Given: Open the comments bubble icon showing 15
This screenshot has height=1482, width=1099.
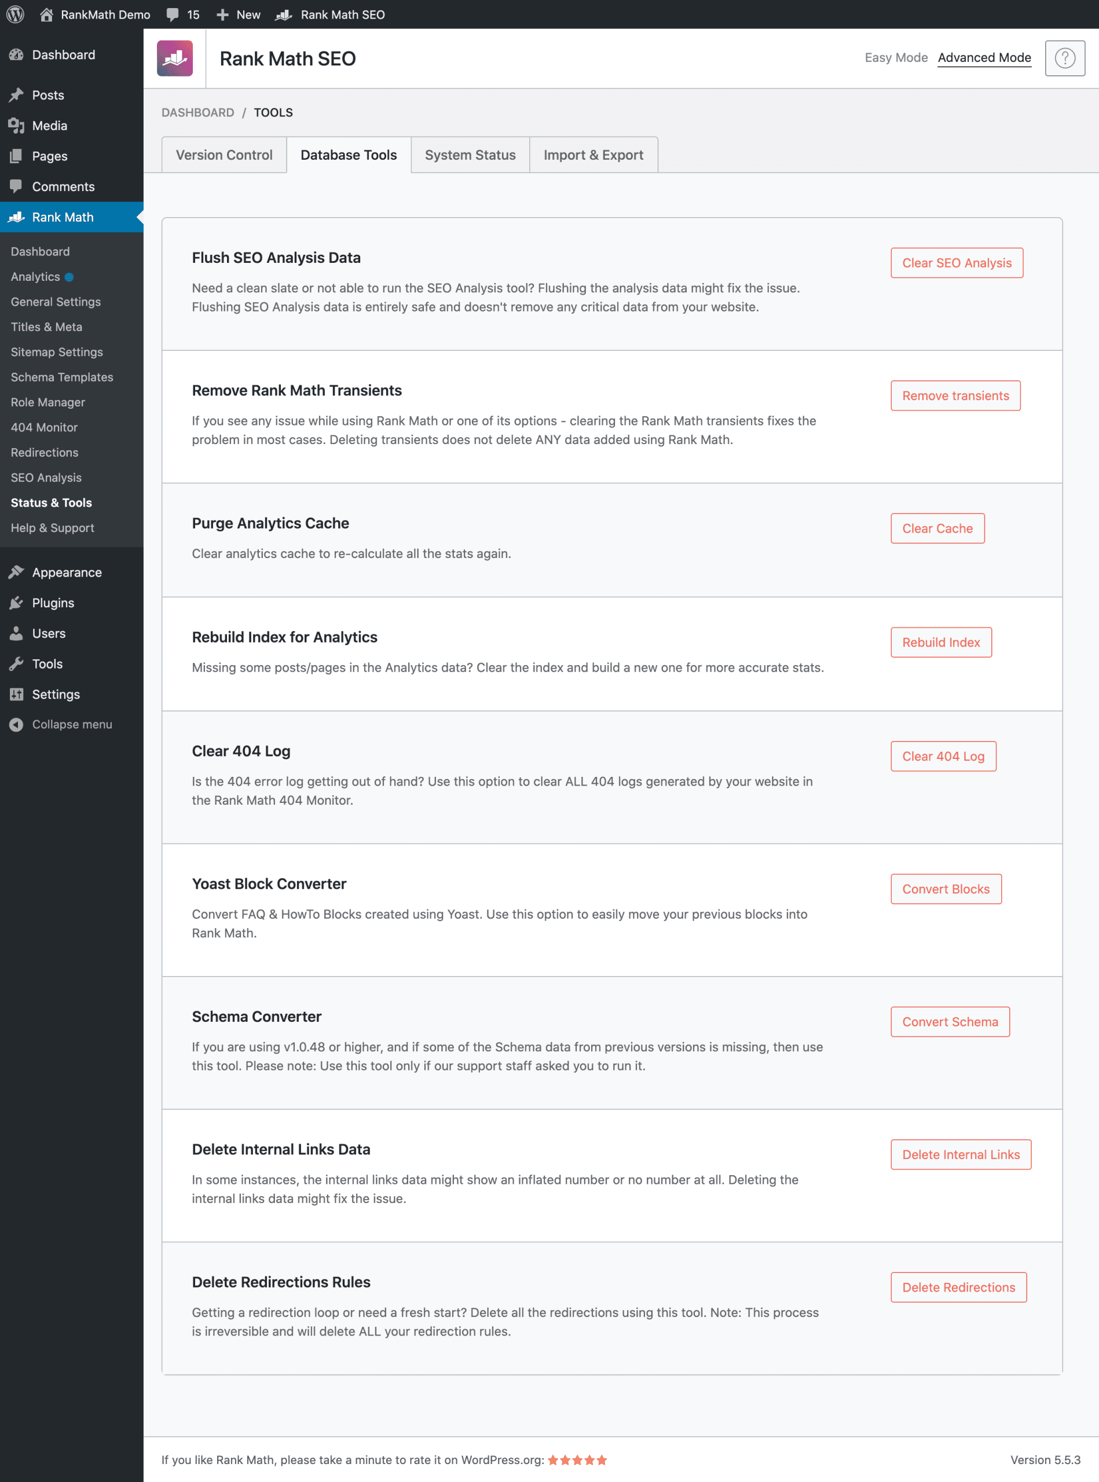Looking at the screenshot, I should [x=173, y=14].
